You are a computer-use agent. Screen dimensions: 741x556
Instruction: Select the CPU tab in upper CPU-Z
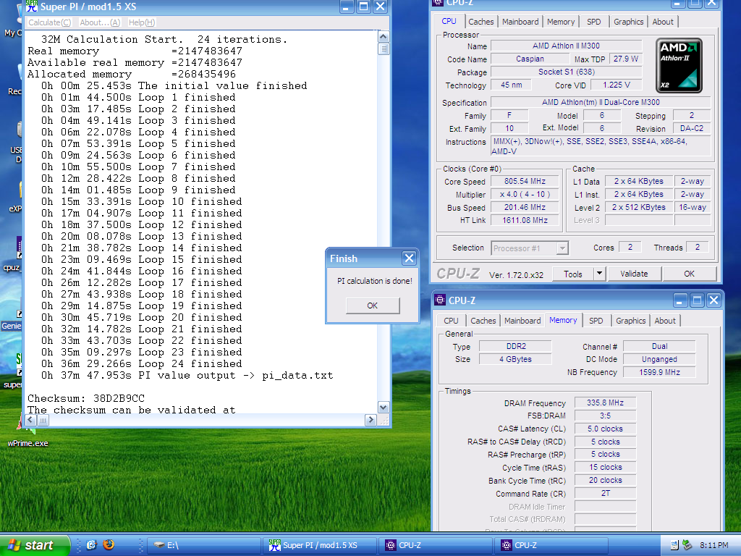449,21
